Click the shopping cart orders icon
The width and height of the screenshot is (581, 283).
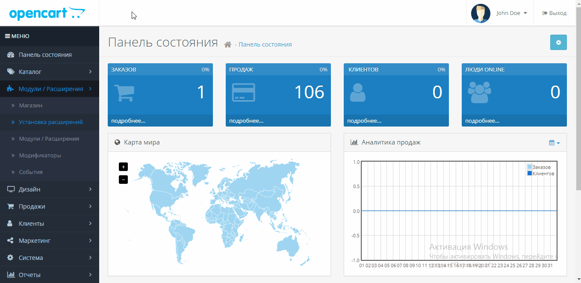point(124,93)
